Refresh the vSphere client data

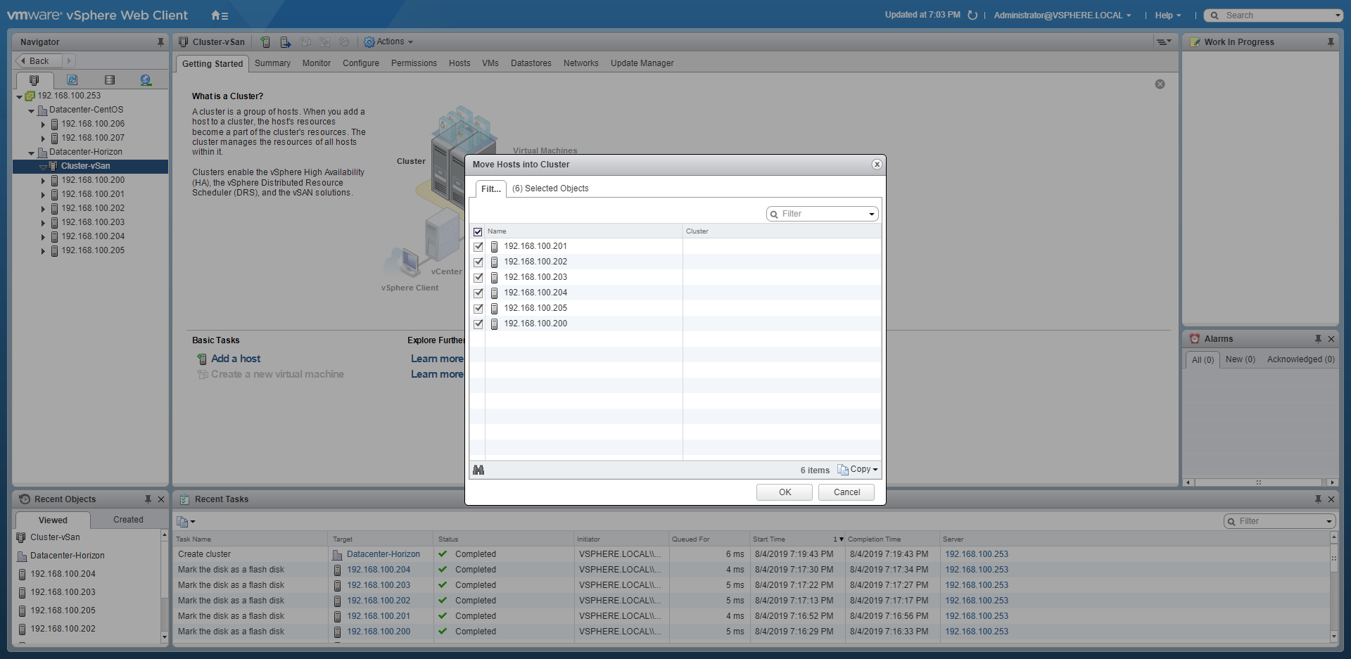coord(972,15)
